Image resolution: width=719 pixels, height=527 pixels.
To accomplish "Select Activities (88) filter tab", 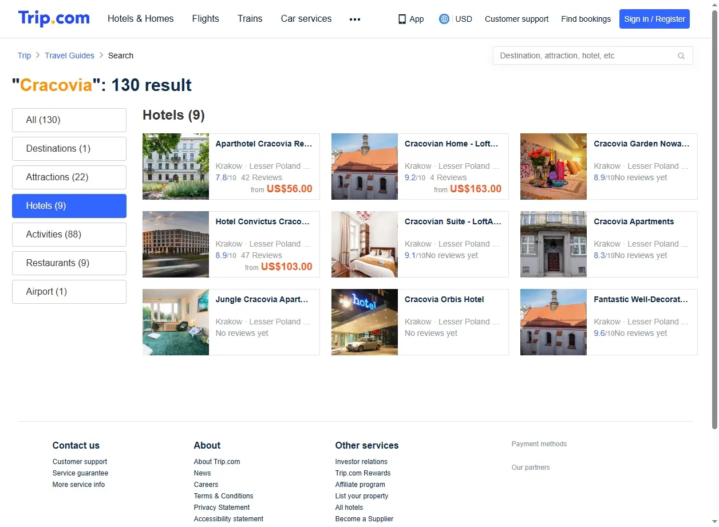I will tap(69, 235).
